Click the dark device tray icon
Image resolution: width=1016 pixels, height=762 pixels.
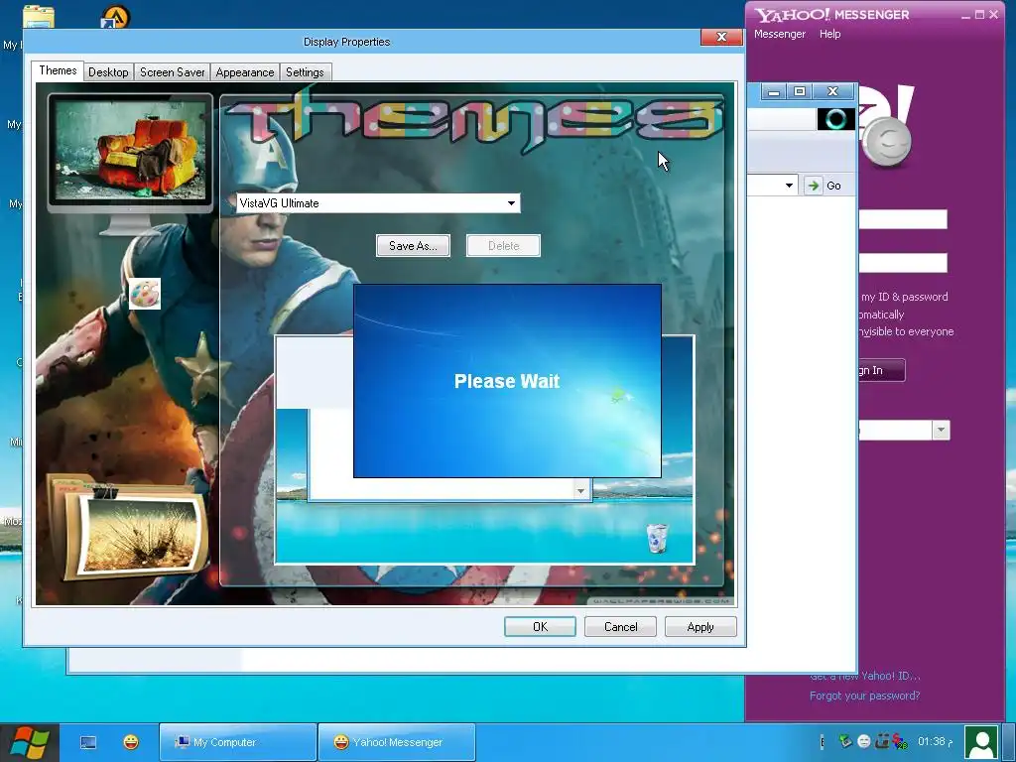point(882,740)
